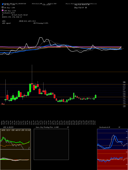Click the last green candlestick on the right
128x170 pixels.
point(95,97)
